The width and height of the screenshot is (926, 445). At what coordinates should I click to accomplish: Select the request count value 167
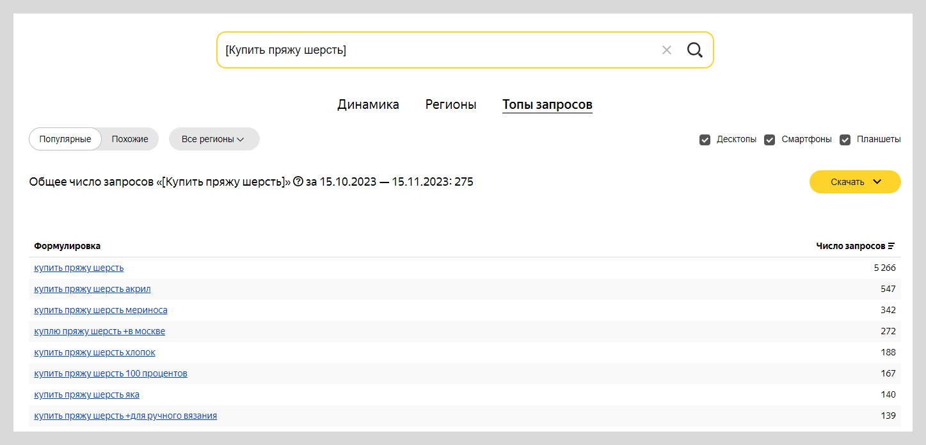coord(888,373)
